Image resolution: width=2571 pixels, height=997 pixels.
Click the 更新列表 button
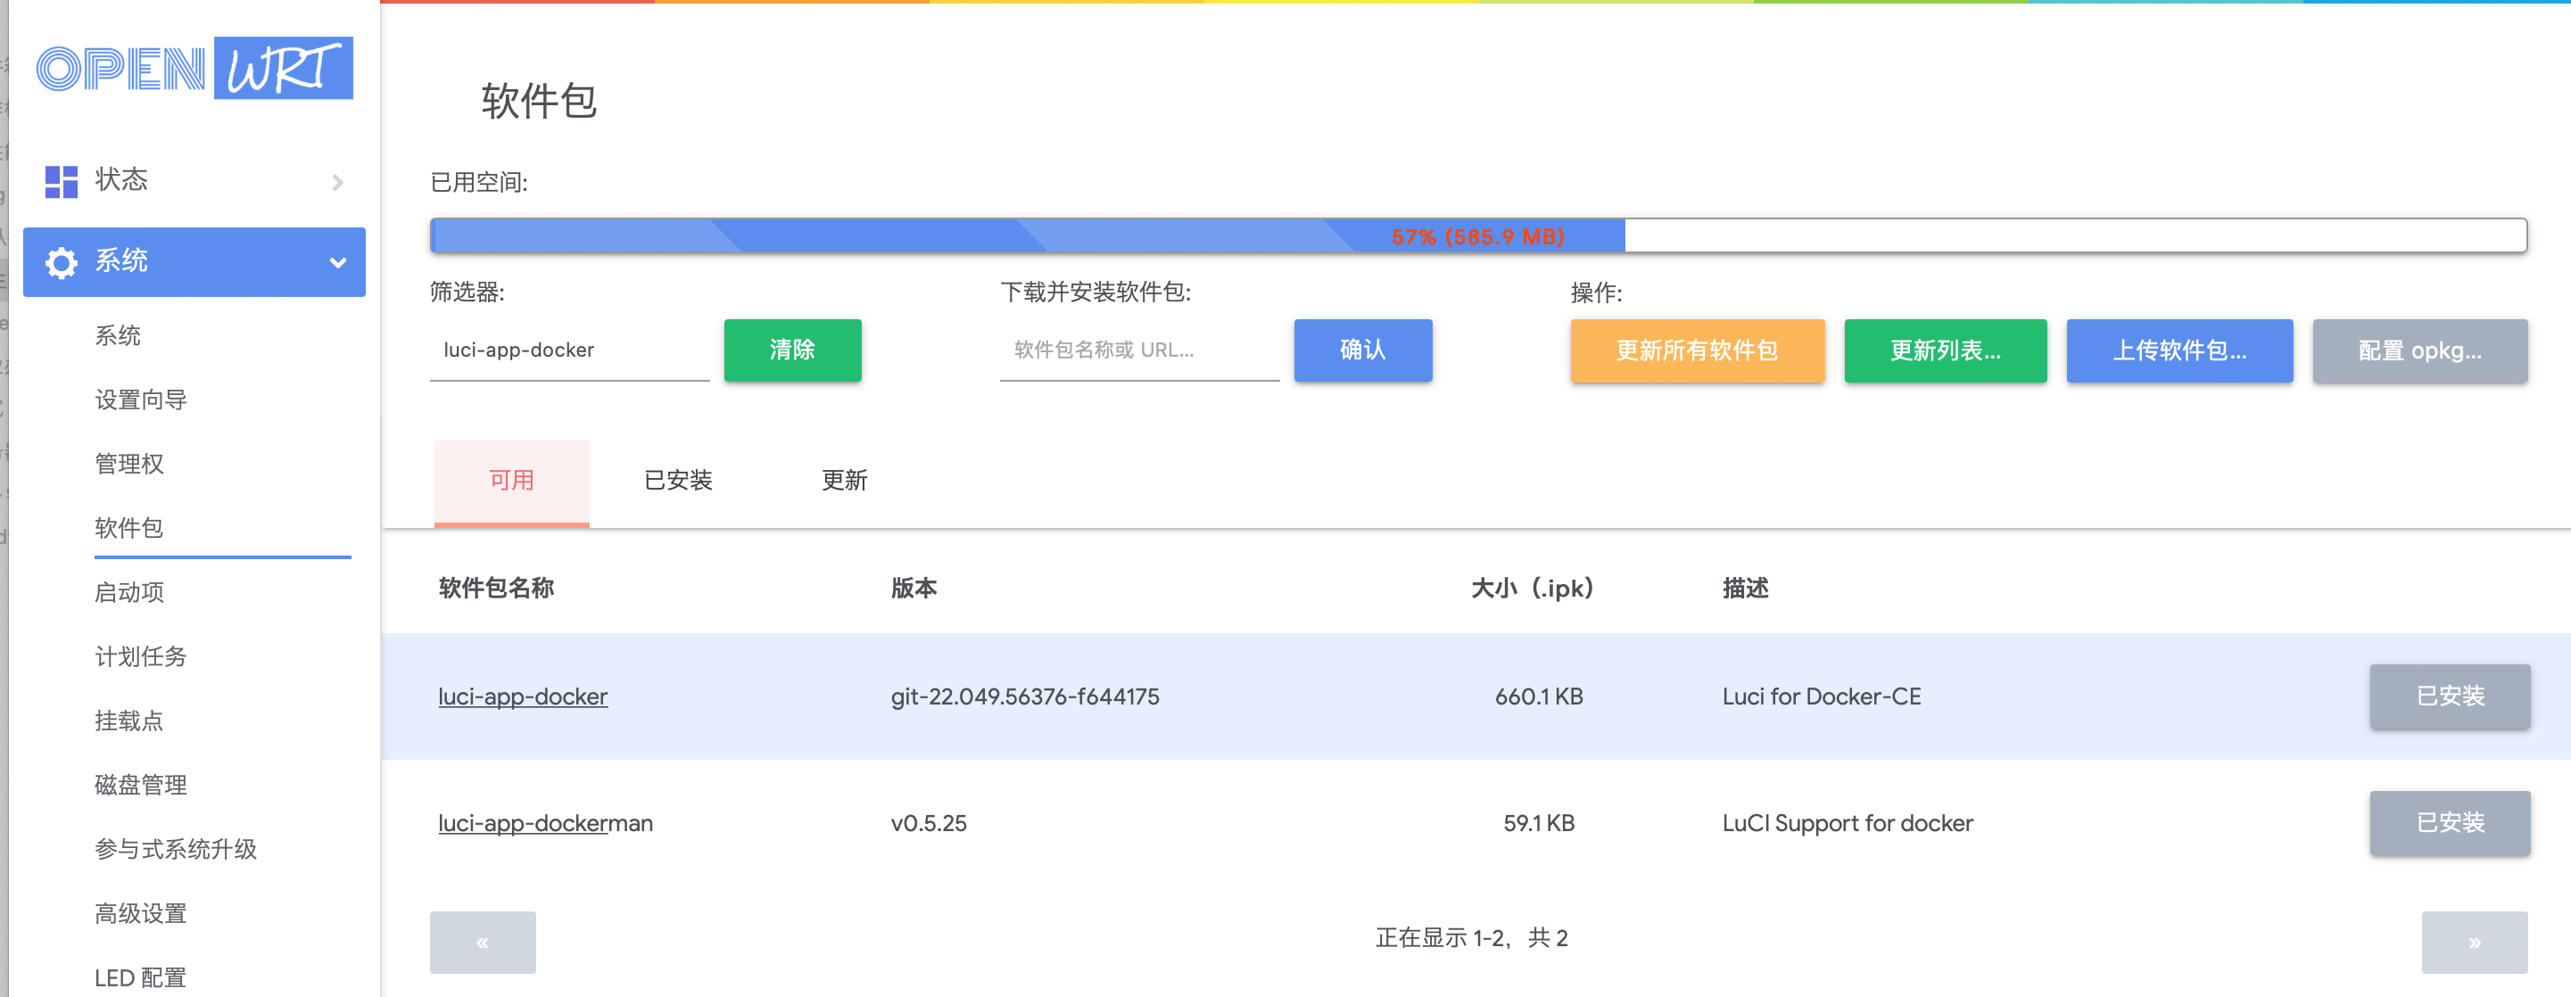pyautogui.click(x=1944, y=350)
